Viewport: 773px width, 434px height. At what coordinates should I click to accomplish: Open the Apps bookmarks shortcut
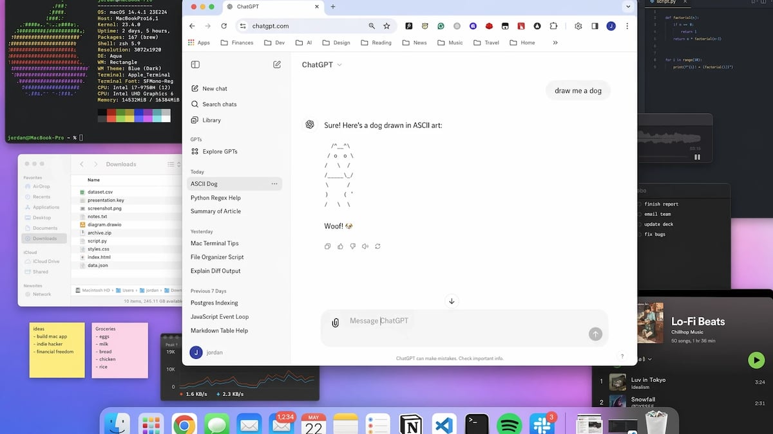click(199, 42)
